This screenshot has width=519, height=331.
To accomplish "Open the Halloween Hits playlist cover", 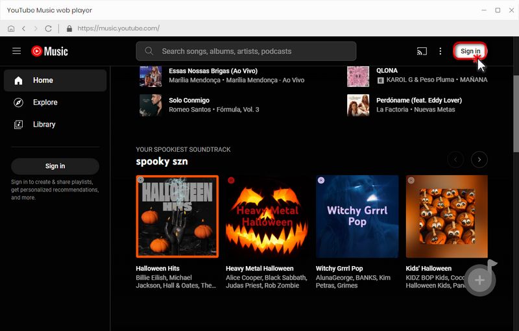I will (x=177, y=217).
